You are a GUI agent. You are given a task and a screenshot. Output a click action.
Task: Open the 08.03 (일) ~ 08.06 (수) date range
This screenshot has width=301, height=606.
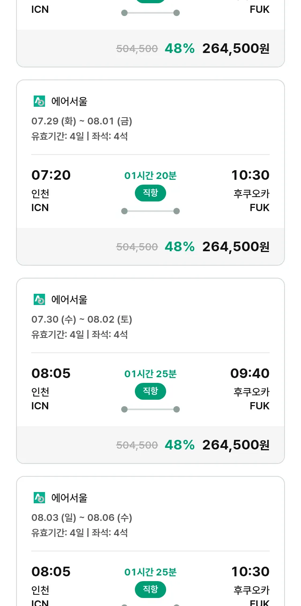[82, 518]
